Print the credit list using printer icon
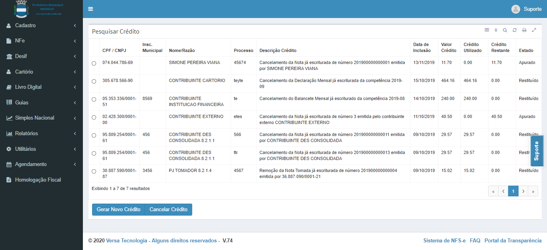Viewport: 547px width, 250px height. pos(524,30)
